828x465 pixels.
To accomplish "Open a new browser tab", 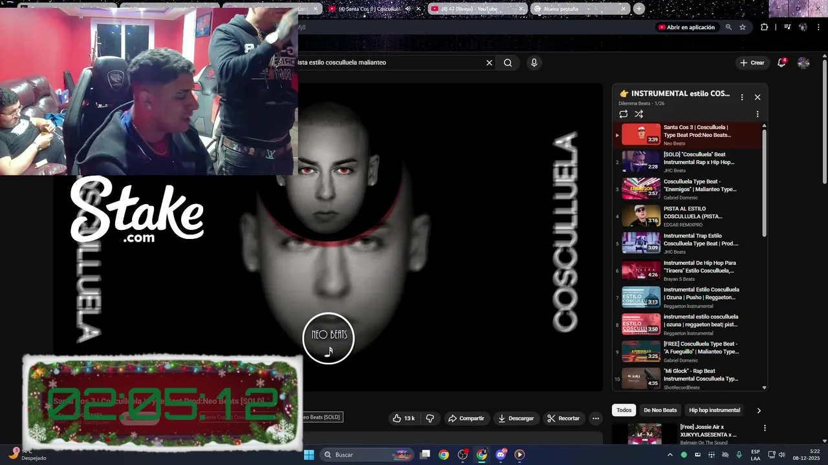I will click(x=638, y=8).
